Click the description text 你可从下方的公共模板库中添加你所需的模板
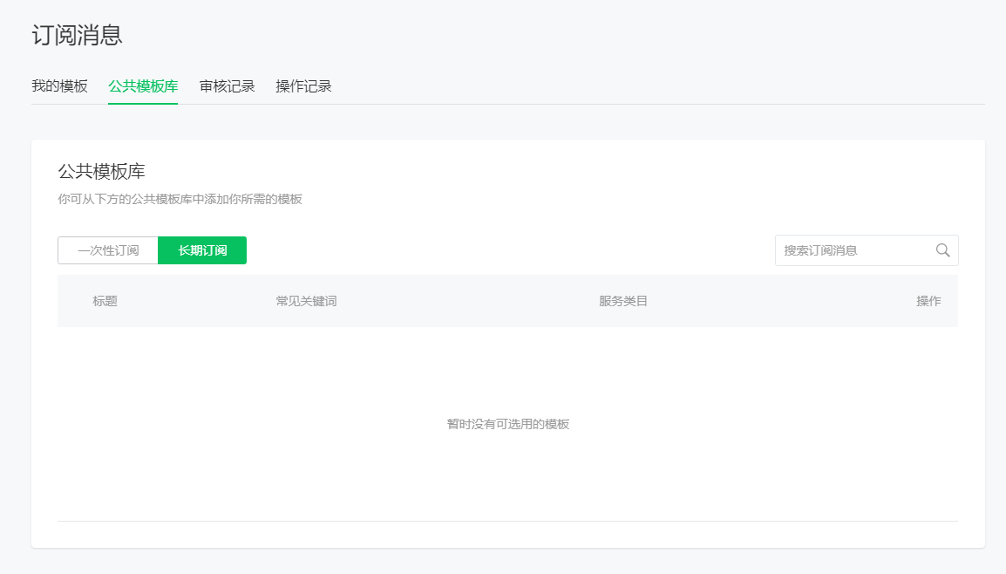 click(180, 199)
